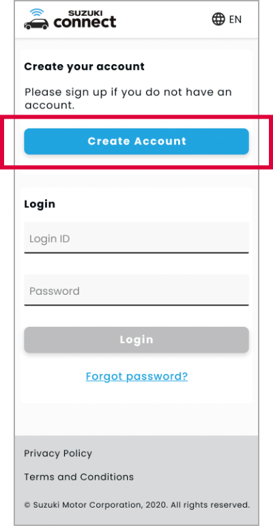Click the blue wireless signal icon above car
273x526 pixels.
pos(35,13)
